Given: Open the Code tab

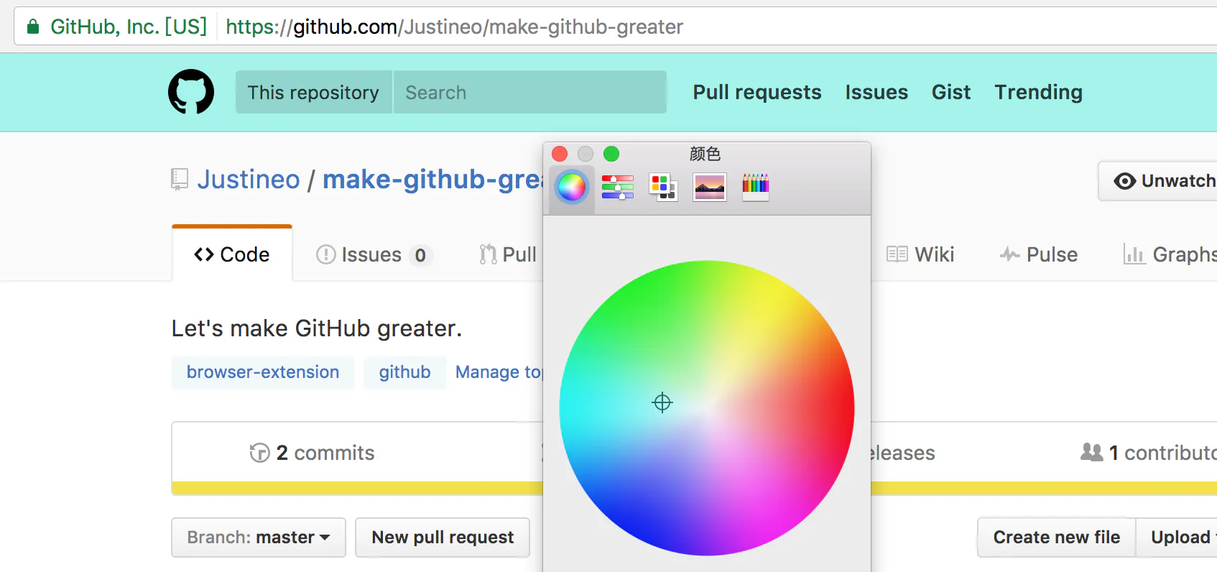Looking at the screenshot, I should [x=232, y=254].
